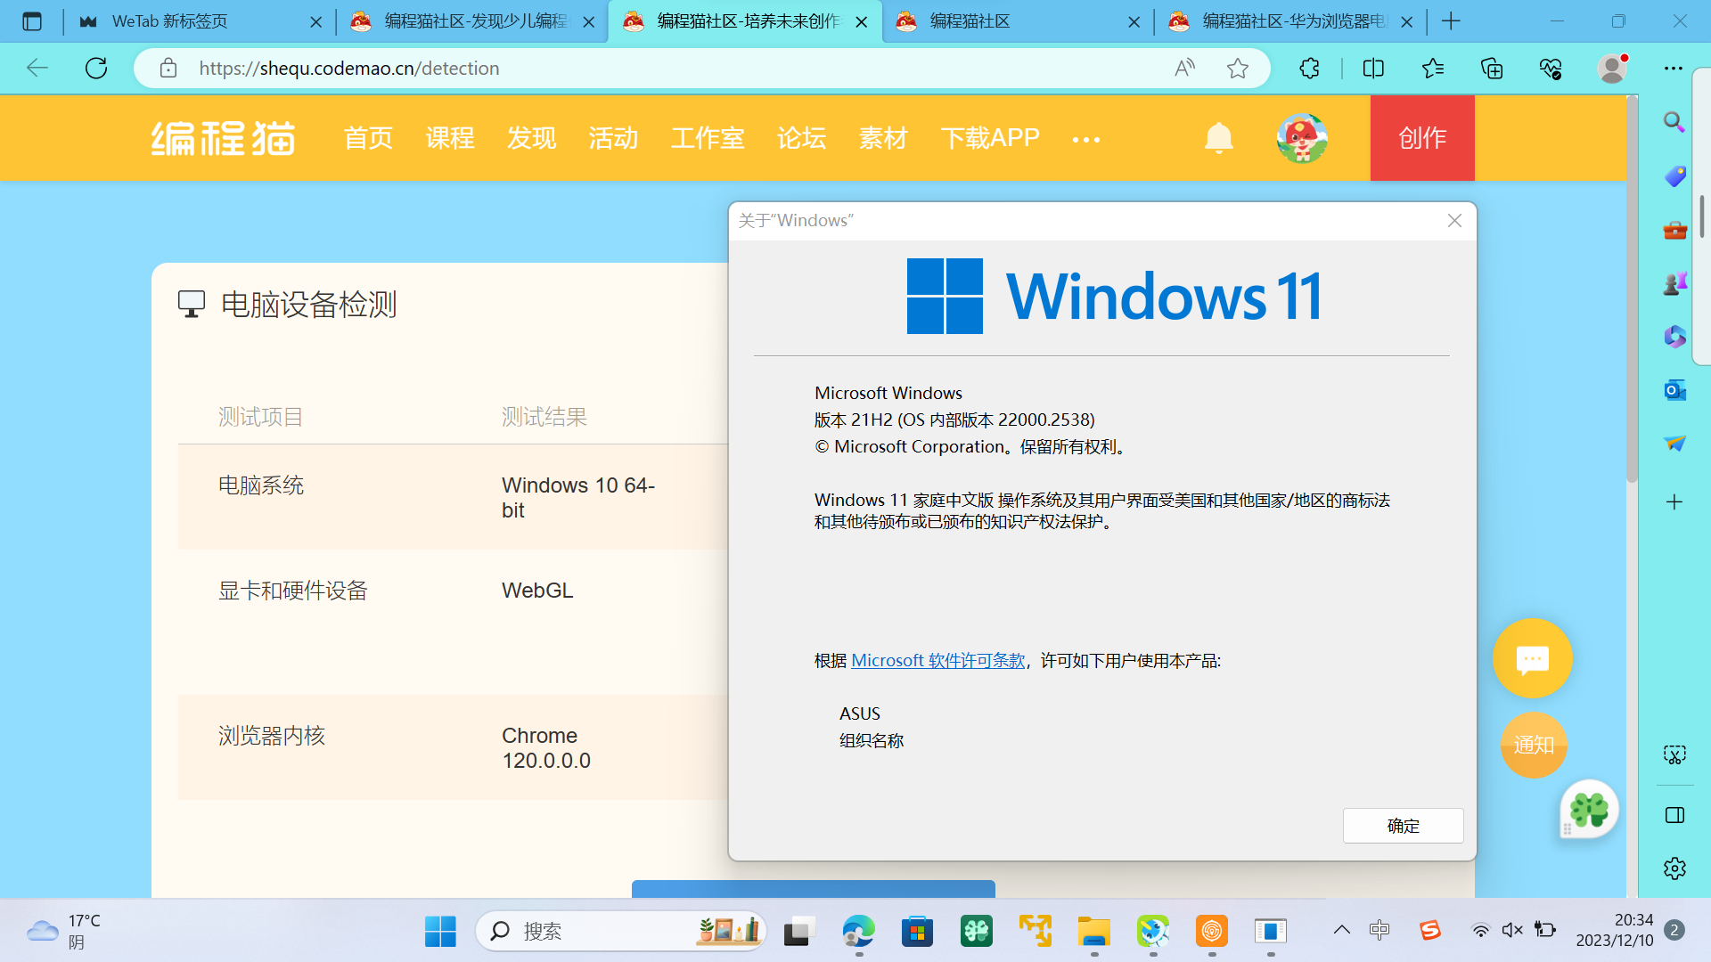Toggle the sidebar layout icon

[x=1674, y=815]
